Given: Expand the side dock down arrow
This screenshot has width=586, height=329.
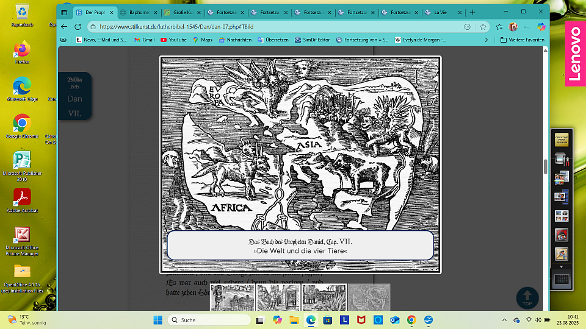Looking at the screenshot, I should pos(562,267).
